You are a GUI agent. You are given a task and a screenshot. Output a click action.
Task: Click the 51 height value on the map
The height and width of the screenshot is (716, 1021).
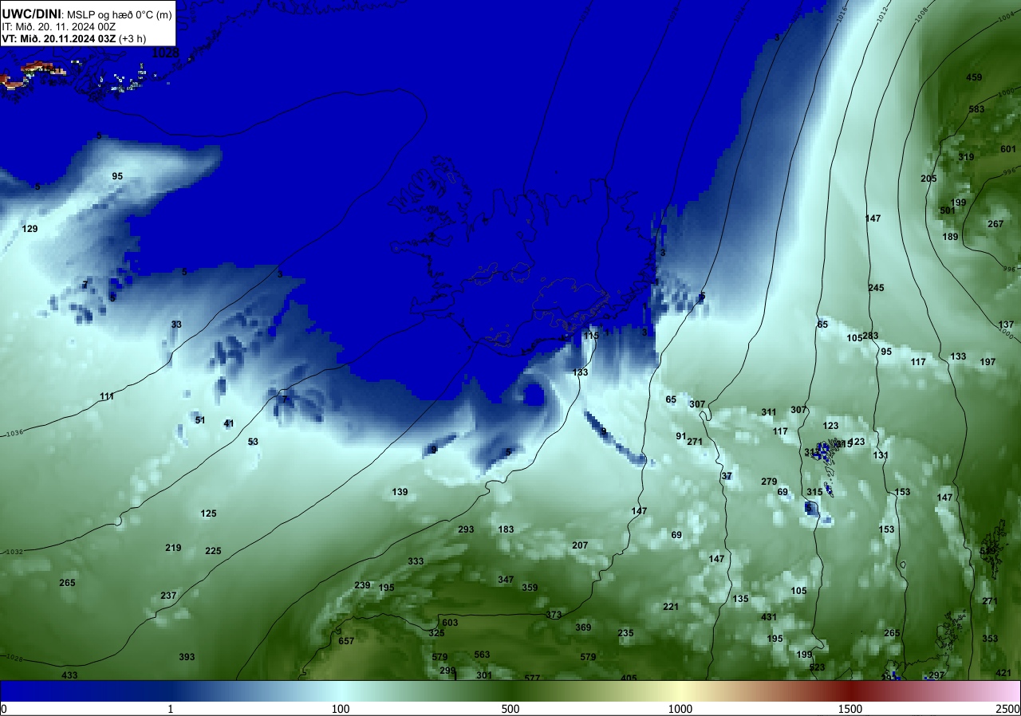click(x=200, y=420)
